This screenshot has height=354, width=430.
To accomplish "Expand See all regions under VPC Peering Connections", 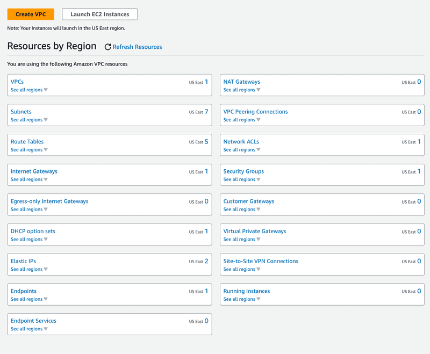I will 242,120.
